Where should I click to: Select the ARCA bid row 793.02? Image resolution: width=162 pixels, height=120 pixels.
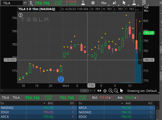tap(39, 117)
